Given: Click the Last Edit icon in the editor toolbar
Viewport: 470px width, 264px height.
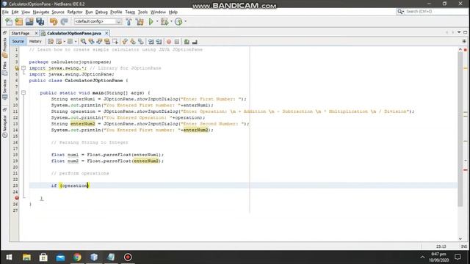Looking at the screenshot, I should (51, 42).
